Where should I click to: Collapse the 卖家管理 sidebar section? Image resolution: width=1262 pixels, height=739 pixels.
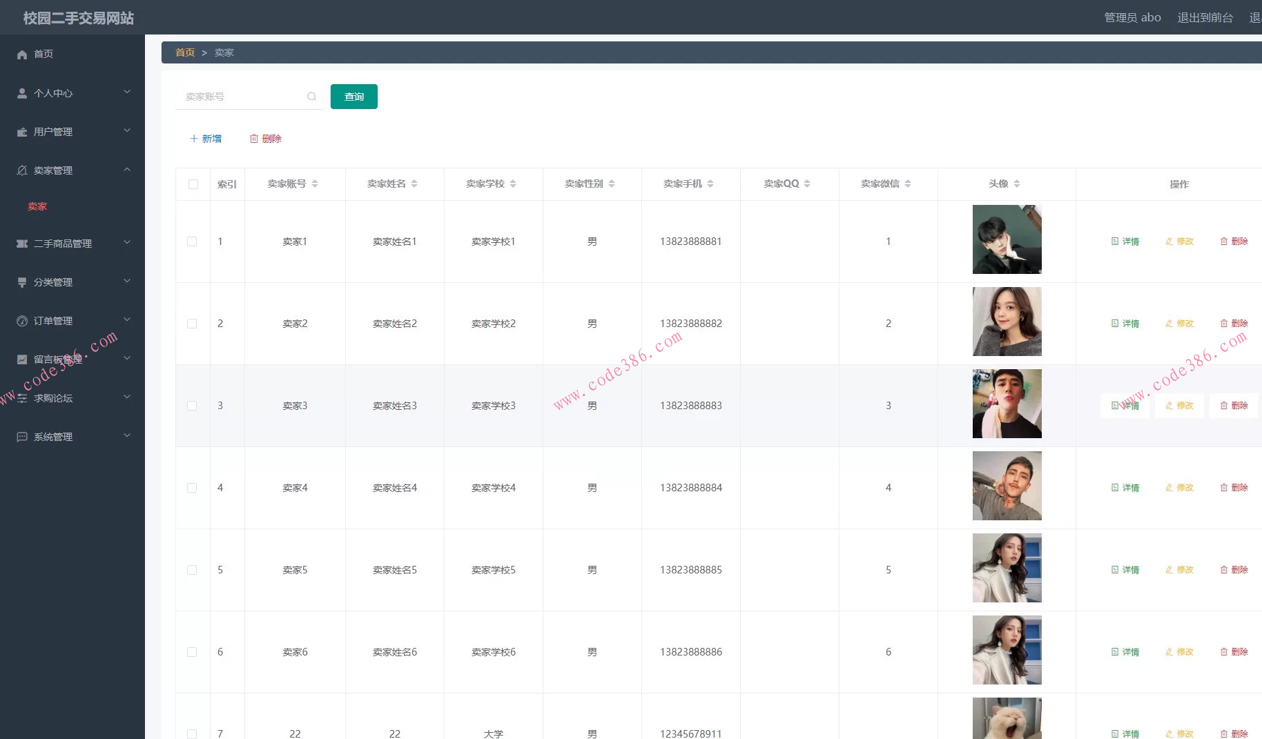coord(127,170)
